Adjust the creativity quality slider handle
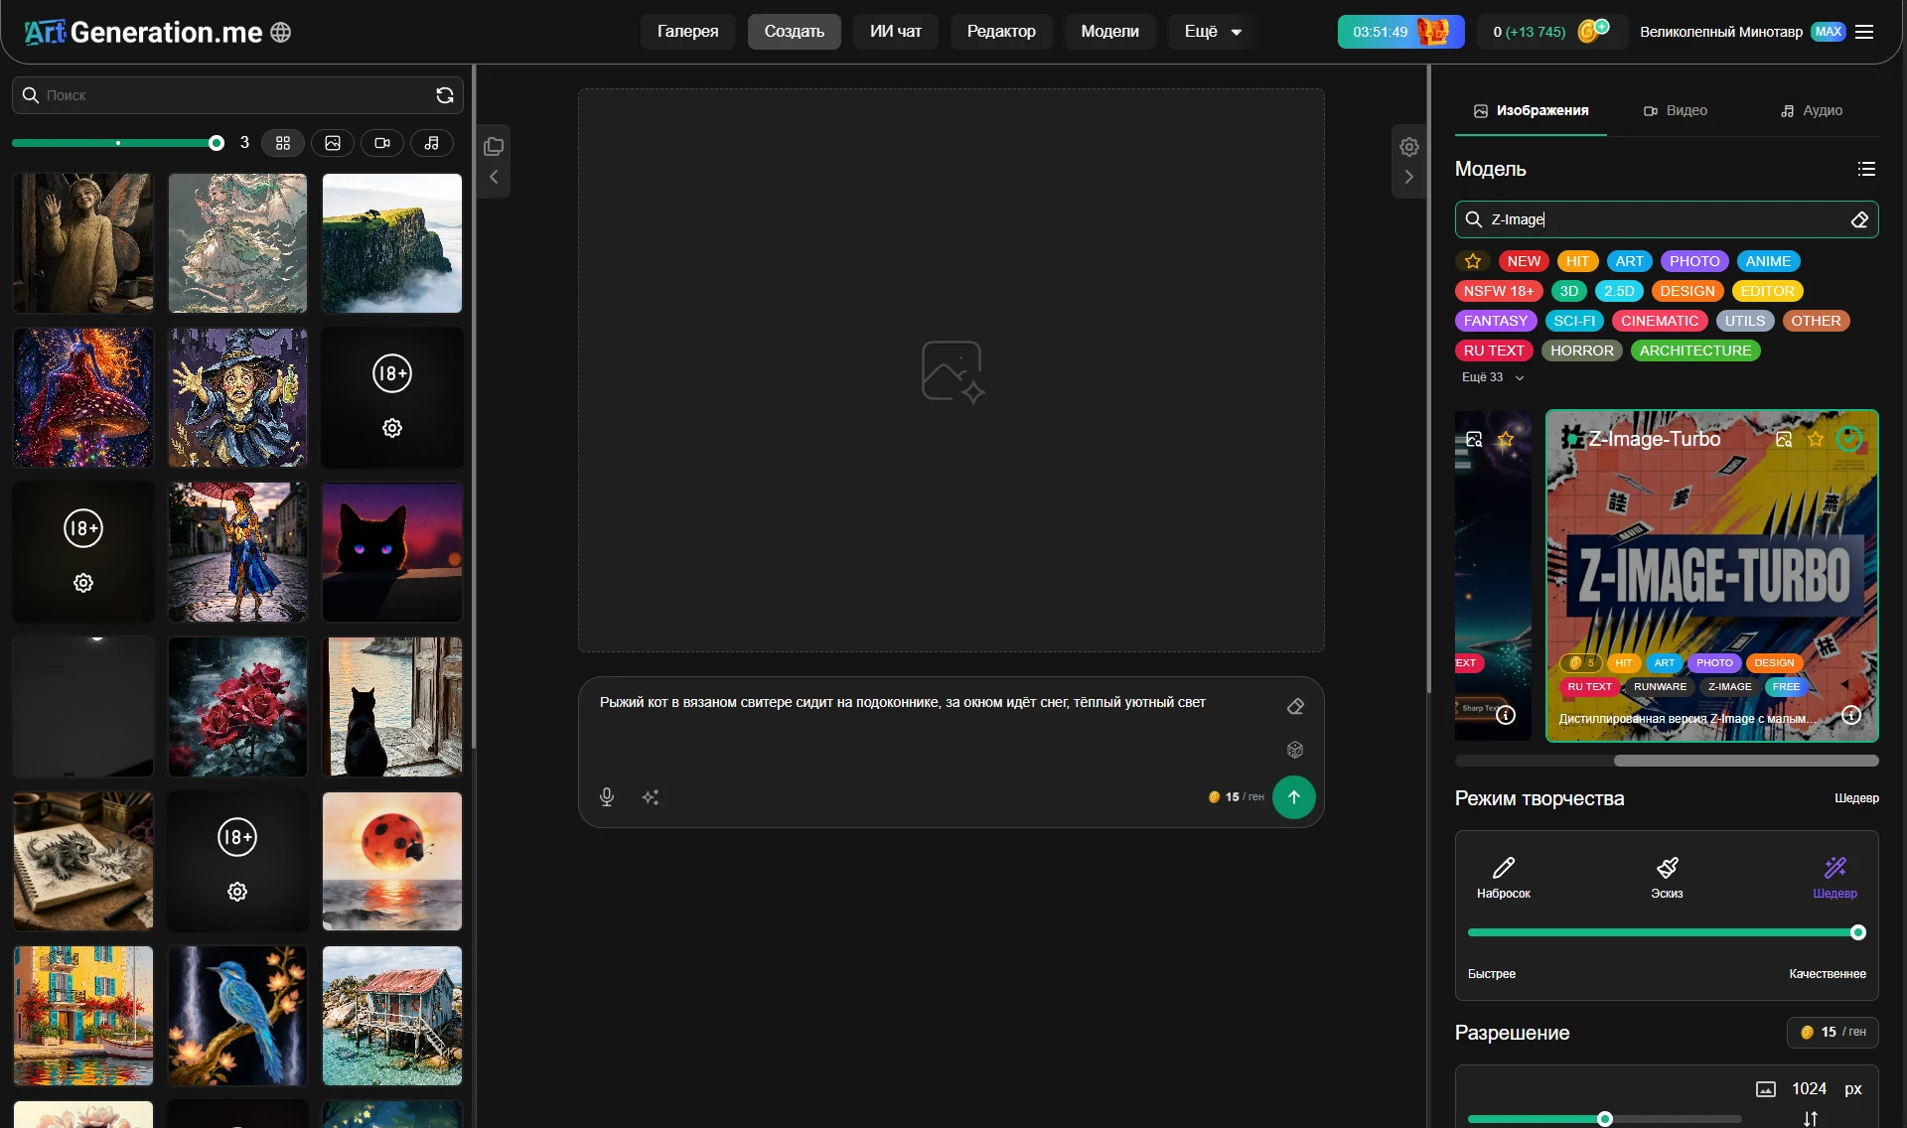The width and height of the screenshot is (1907, 1128). [x=1858, y=932]
